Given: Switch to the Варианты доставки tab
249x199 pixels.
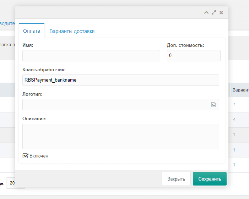Looking at the screenshot, I should pyautogui.click(x=72, y=31).
